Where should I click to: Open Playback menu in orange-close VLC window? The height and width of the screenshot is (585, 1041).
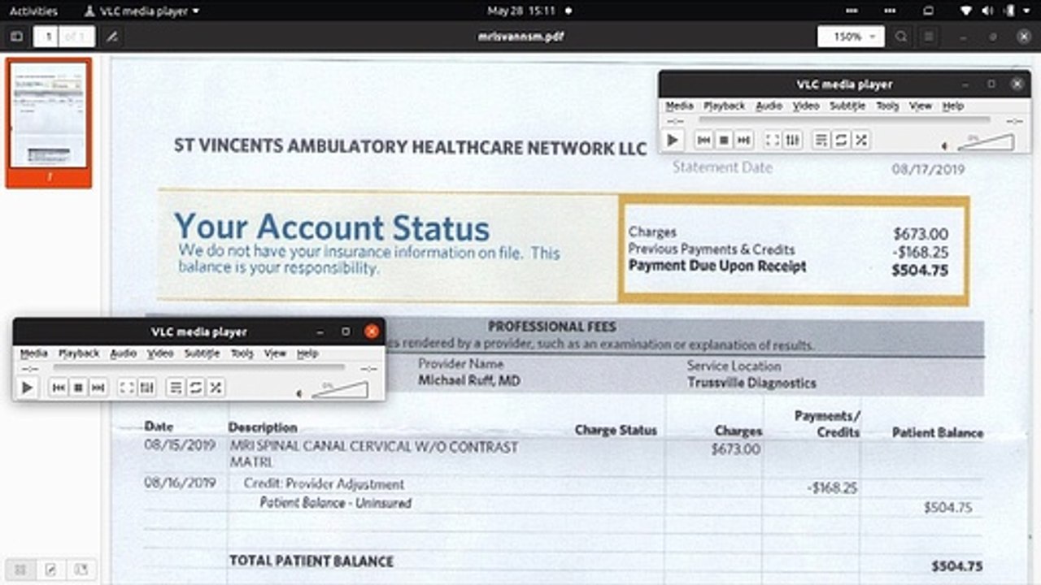[79, 353]
